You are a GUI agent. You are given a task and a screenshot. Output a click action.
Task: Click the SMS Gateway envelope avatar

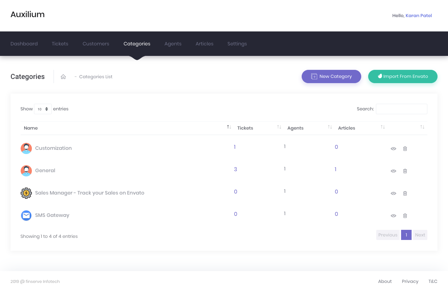coord(26,216)
